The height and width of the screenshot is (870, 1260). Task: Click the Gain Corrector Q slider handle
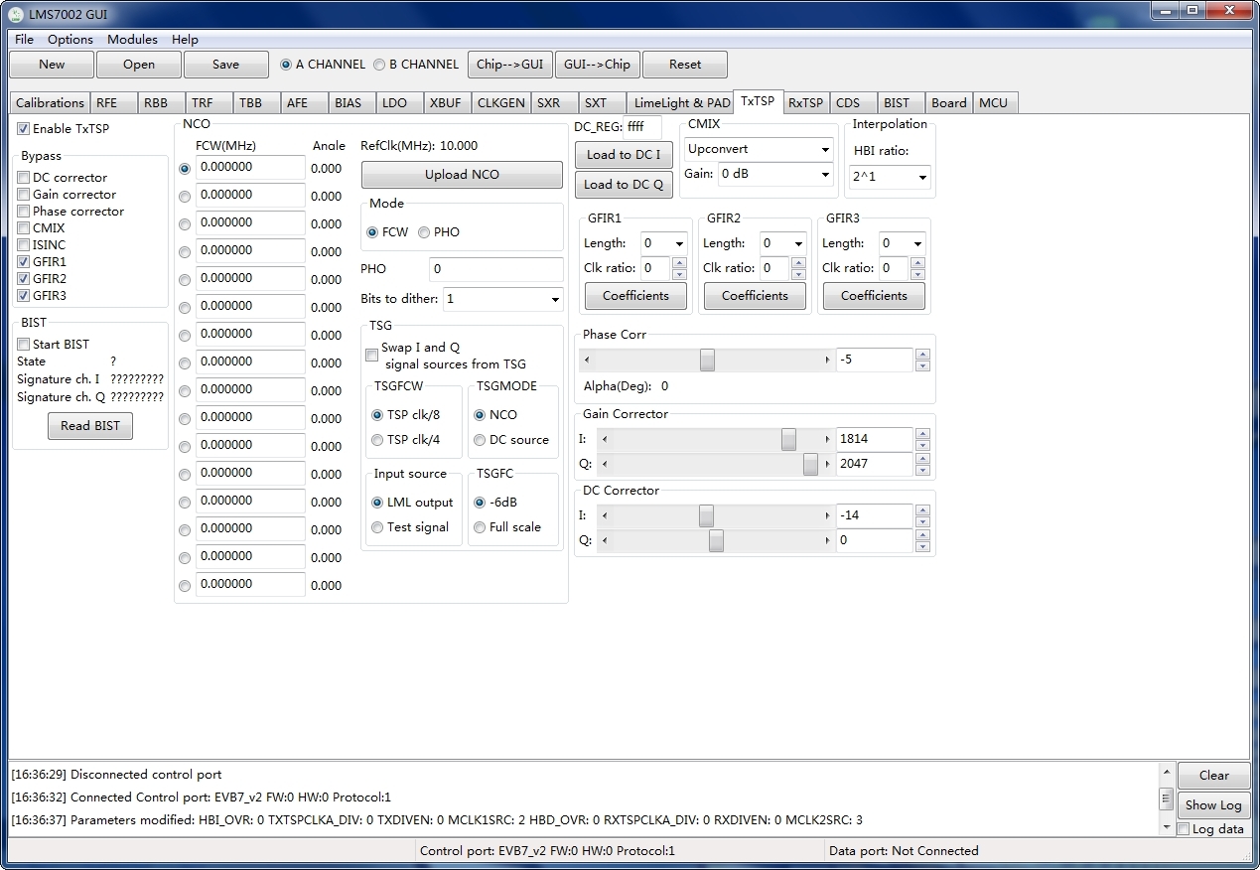click(x=810, y=465)
